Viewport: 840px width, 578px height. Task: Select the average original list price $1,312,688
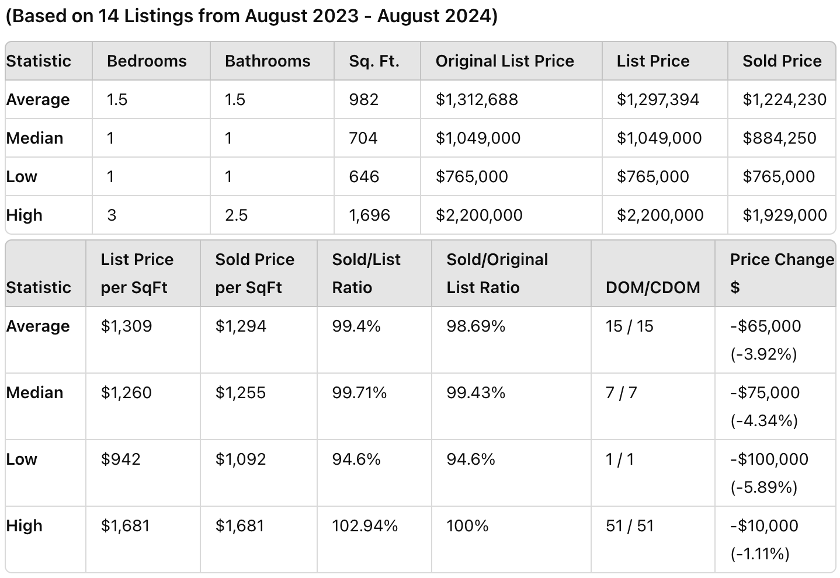(x=477, y=99)
